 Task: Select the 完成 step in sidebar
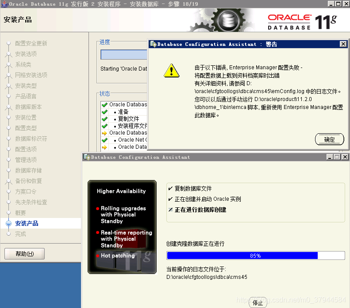pyautogui.click(x=20, y=234)
